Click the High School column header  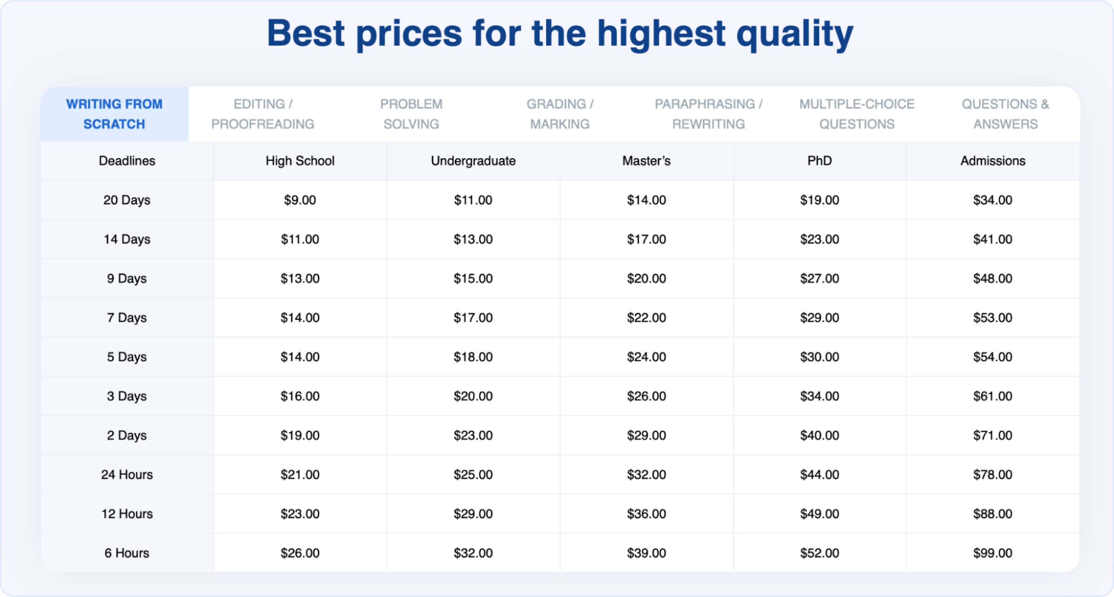[300, 160]
